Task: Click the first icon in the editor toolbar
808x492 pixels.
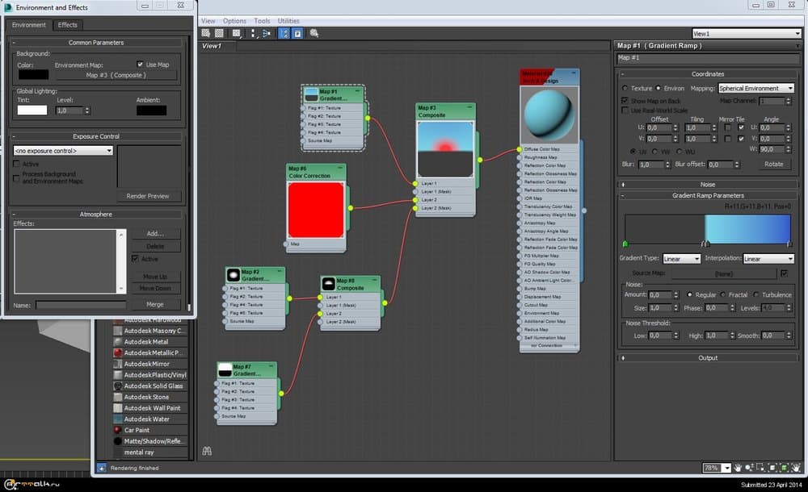Action: (206, 34)
